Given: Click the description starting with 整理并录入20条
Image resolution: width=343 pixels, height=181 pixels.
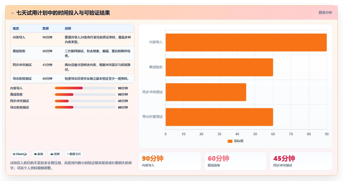Looking at the screenshot, I should coord(98,39).
